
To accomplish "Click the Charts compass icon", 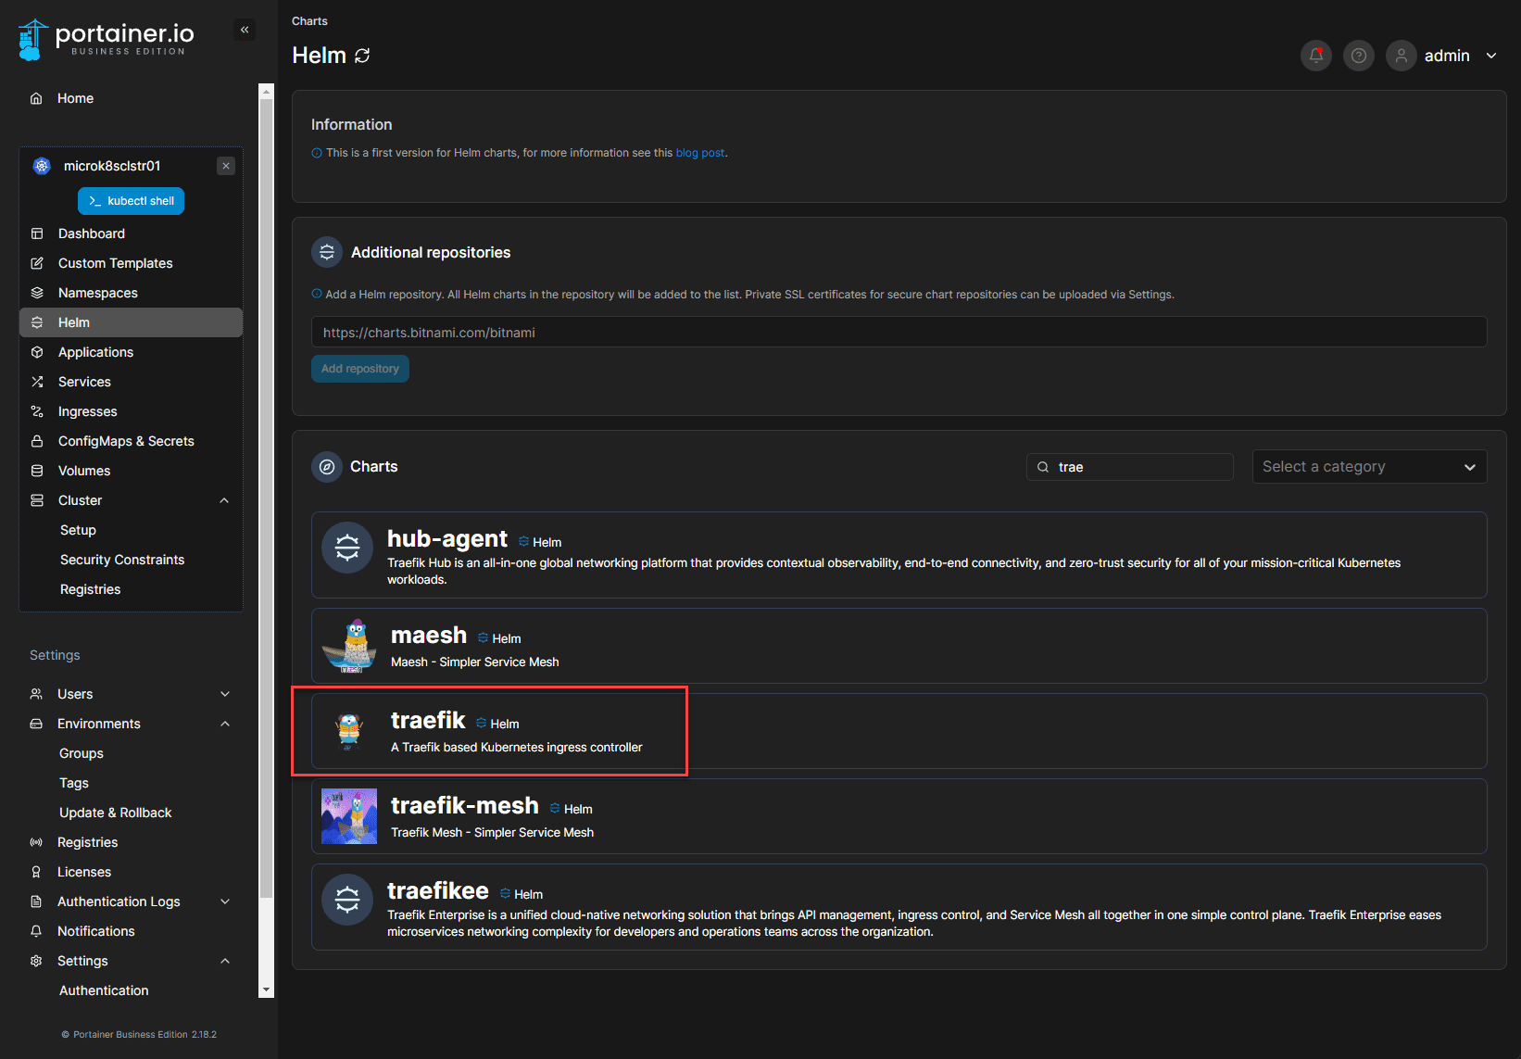I will click(327, 467).
